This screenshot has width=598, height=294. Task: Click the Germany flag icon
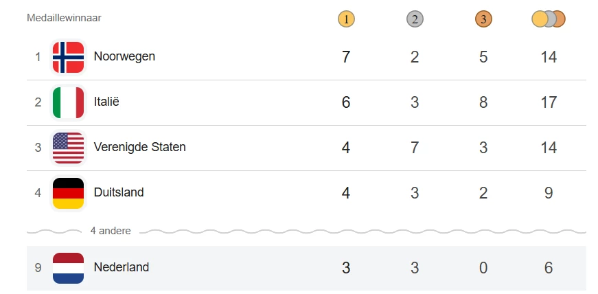click(x=68, y=193)
